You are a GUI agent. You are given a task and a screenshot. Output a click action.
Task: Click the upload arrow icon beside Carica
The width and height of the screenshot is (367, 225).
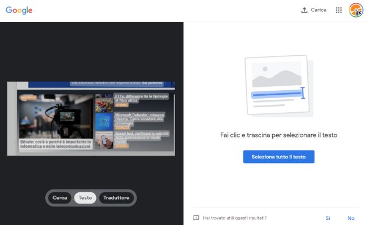(x=304, y=10)
